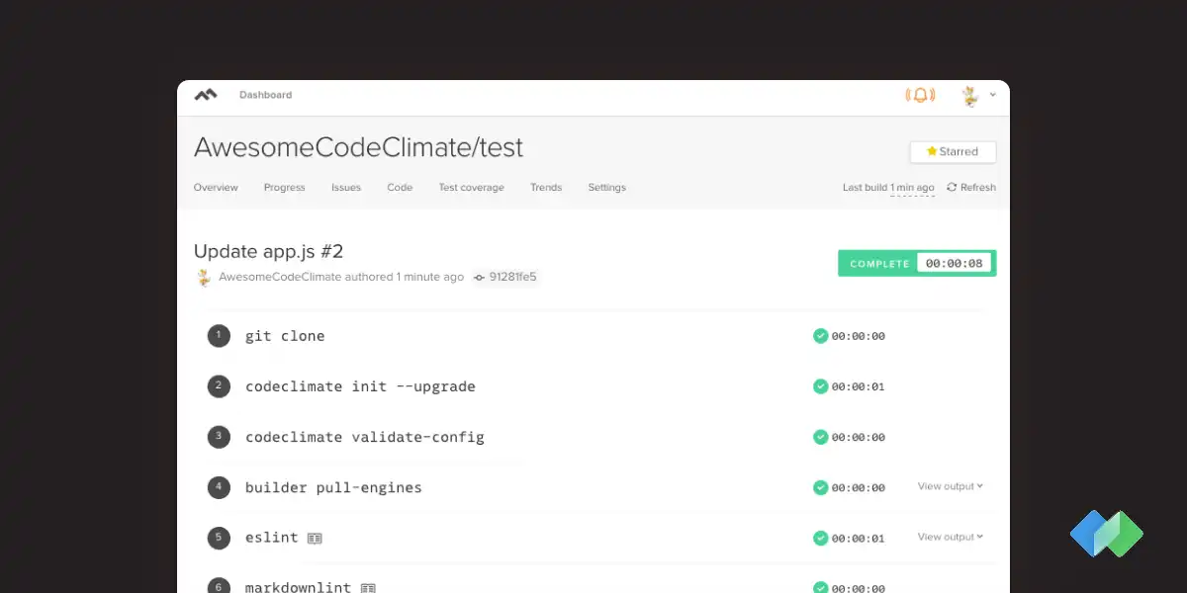
Task: Toggle the Starred button for this repo
Action: click(953, 151)
